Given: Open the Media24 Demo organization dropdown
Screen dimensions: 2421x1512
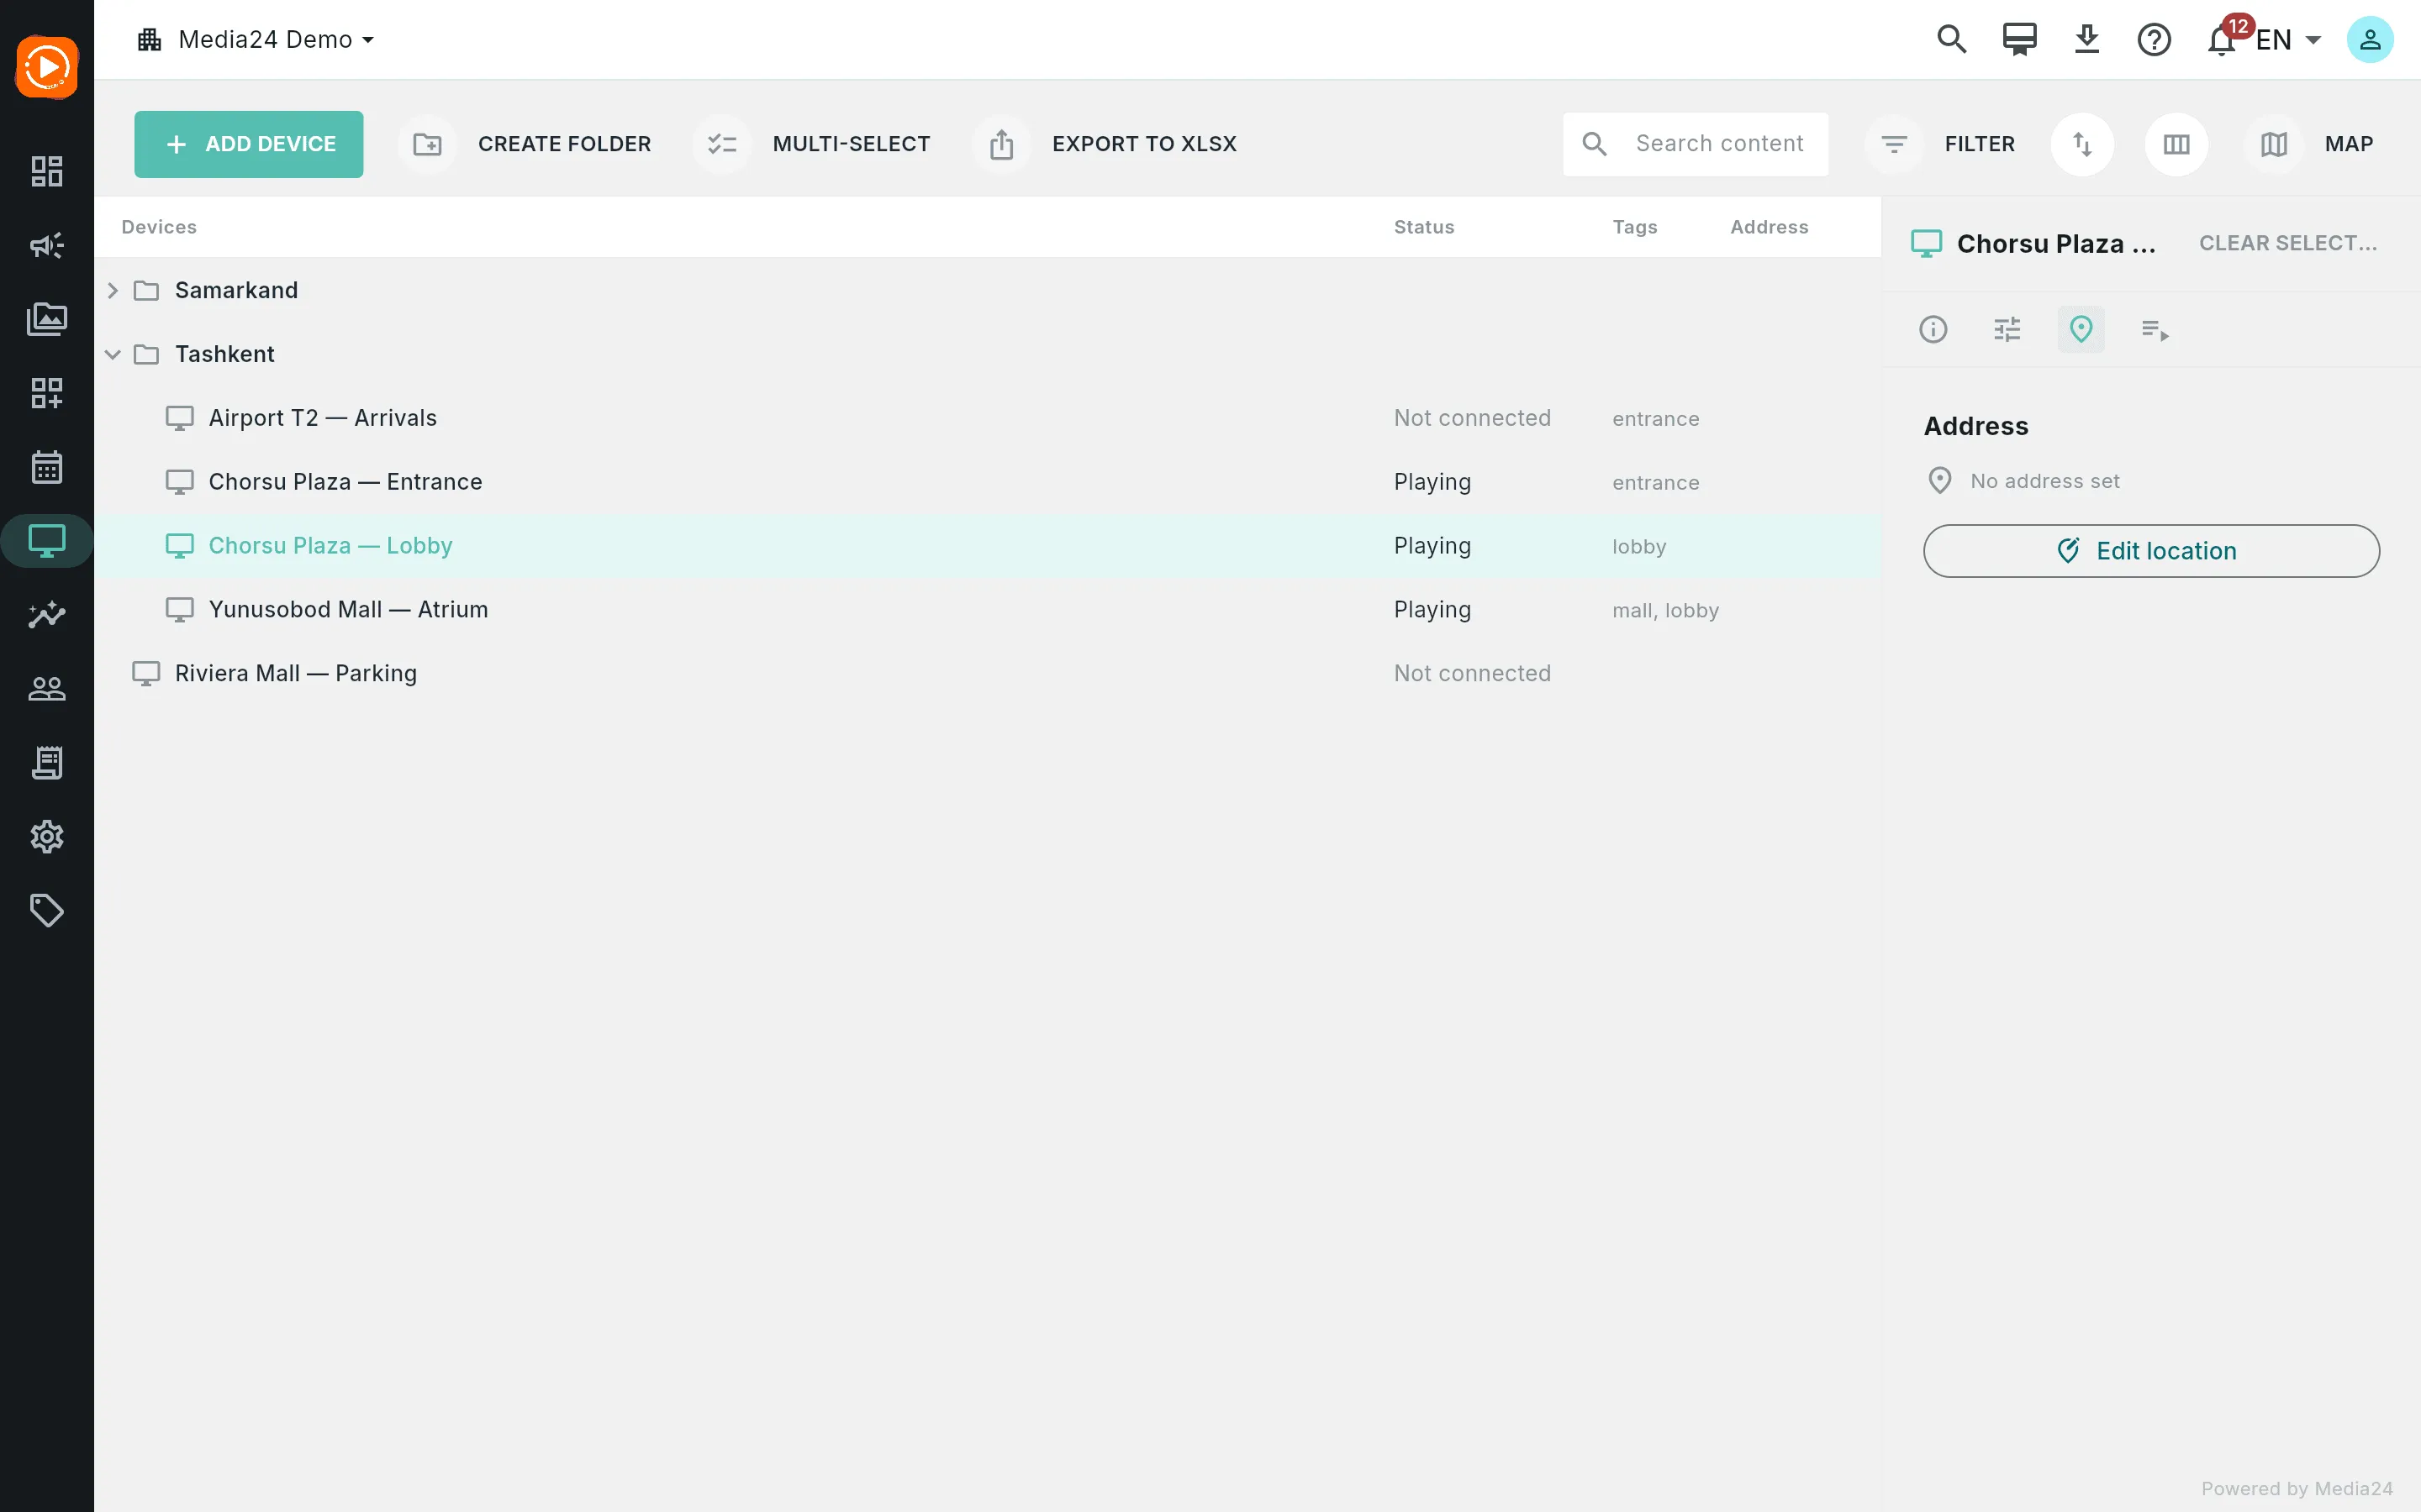Looking at the screenshot, I should [x=255, y=40].
